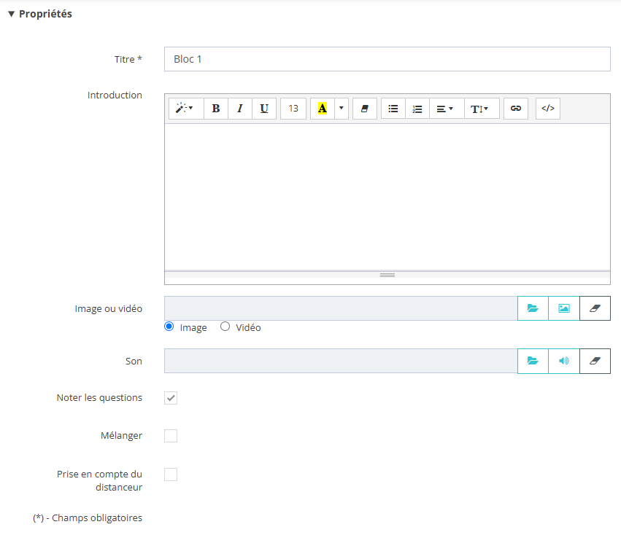Image resolution: width=621 pixels, height=535 pixels.
Task: Insert a hyperlink in the Introduction
Action: click(x=516, y=109)
